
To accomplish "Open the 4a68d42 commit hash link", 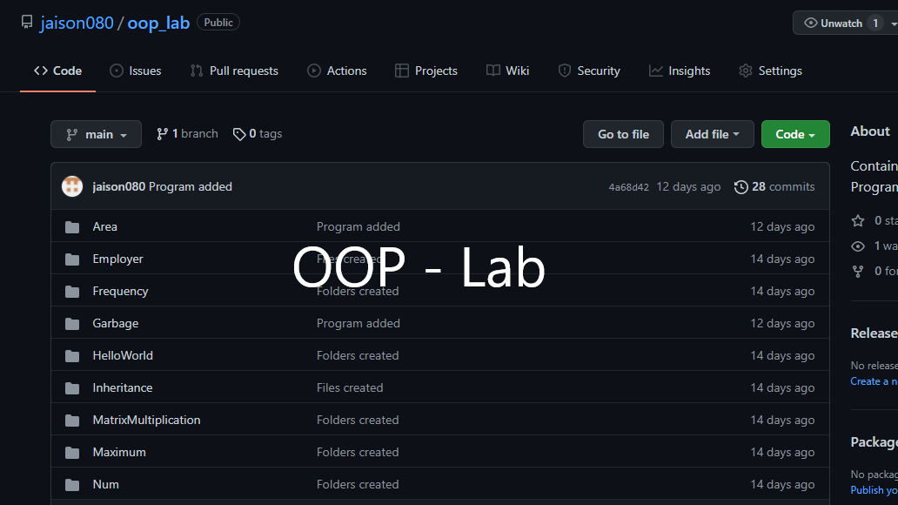I will point(628,187).
